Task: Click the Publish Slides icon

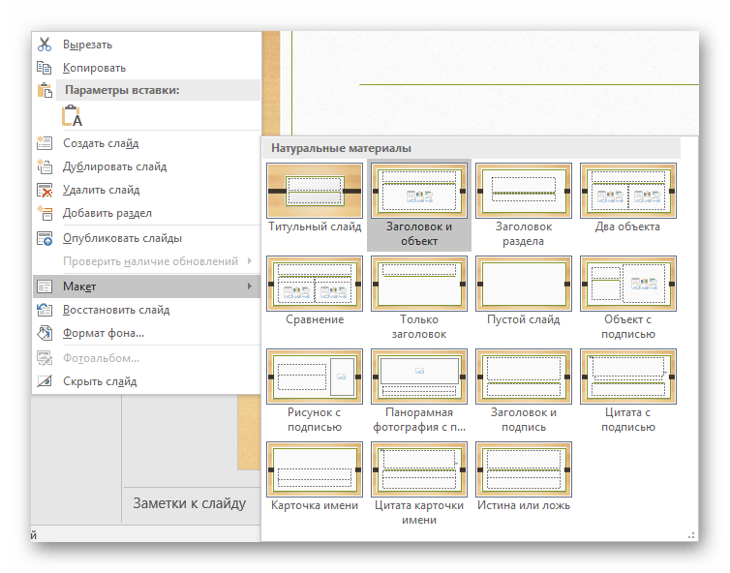Action: pyautogui.click(x=45, y=238)
